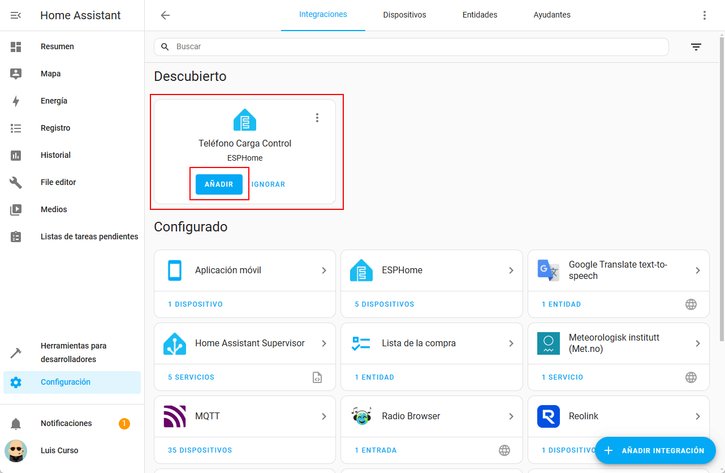725x473 pixels.
Task: Expand the Reolink integration chevron
Action: (697, 416)
